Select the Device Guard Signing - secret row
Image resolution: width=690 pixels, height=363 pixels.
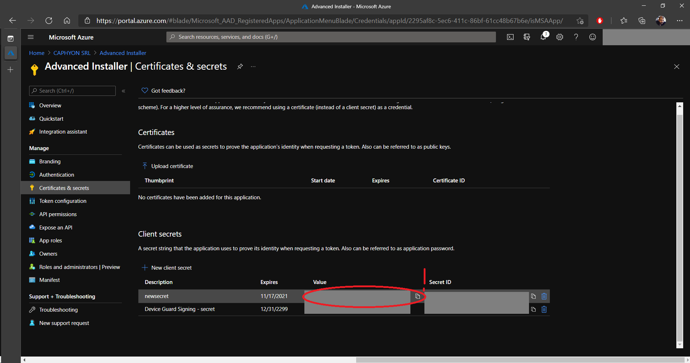[x=344, y=309]
